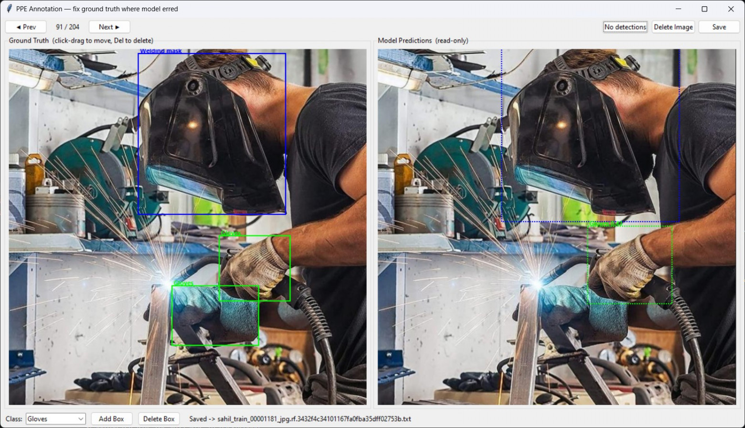Click the Saved file status message
This screenshot has width=745, height=428.
click(x=300, y=419)
